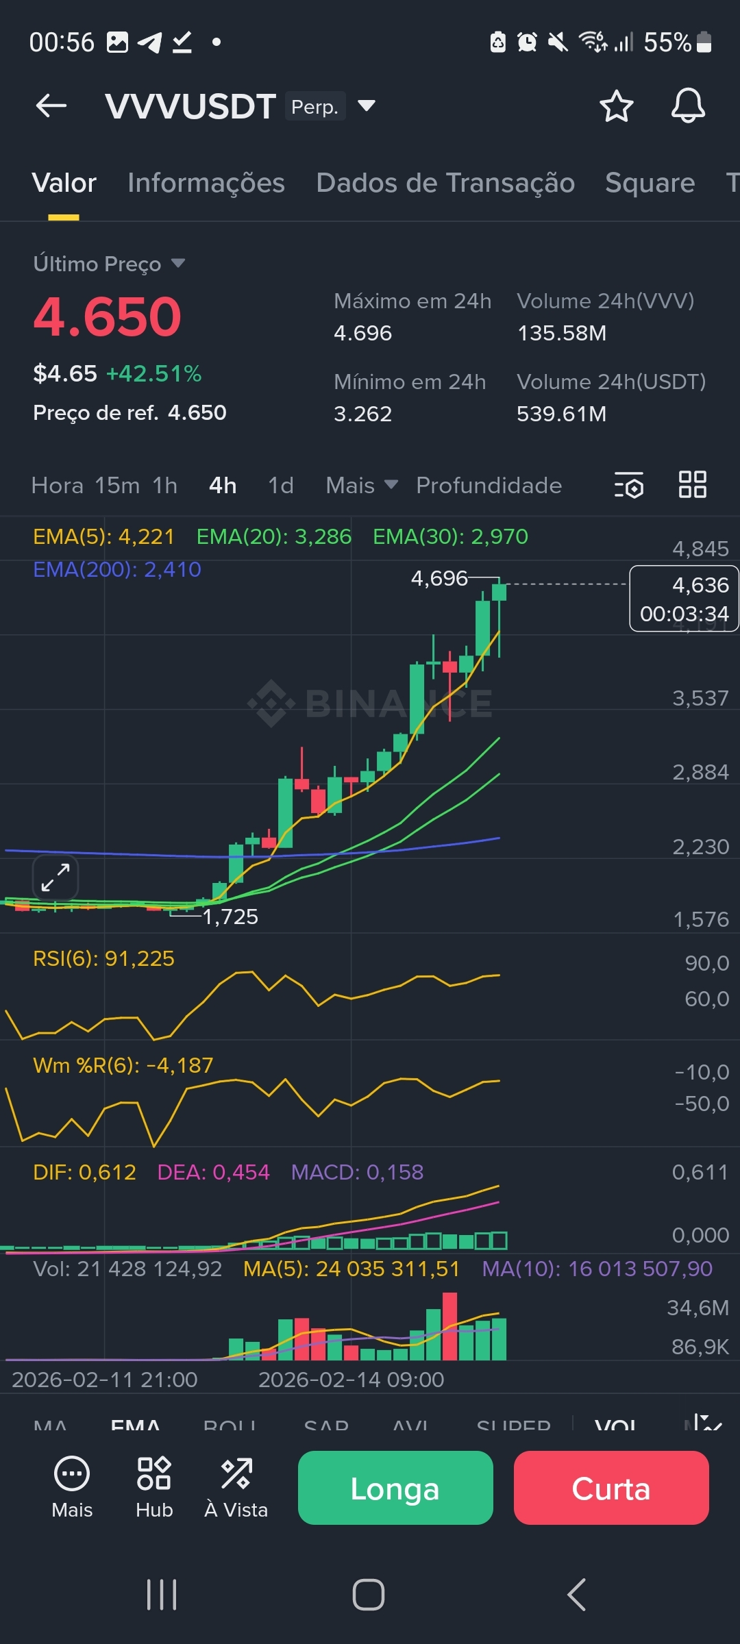
Task: Open Dados de Transação tab
Action: click(x=445, y=183)
